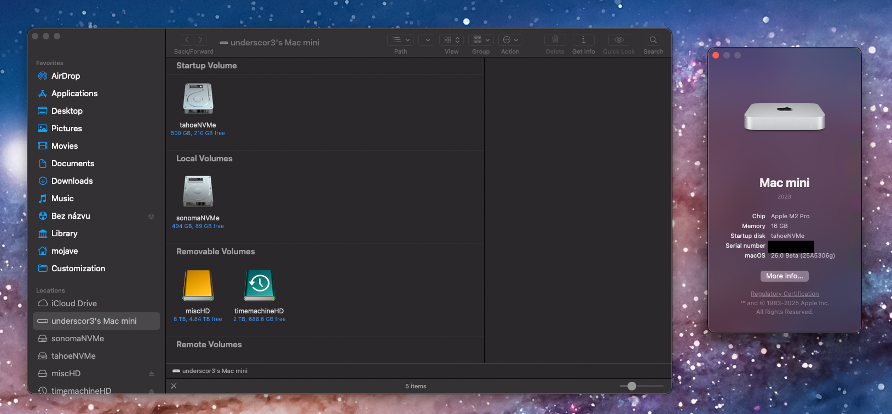Screen dimensions: 892x414
Task: Click the tahoeNVMe startup disk value
Action: click(788, 236)
